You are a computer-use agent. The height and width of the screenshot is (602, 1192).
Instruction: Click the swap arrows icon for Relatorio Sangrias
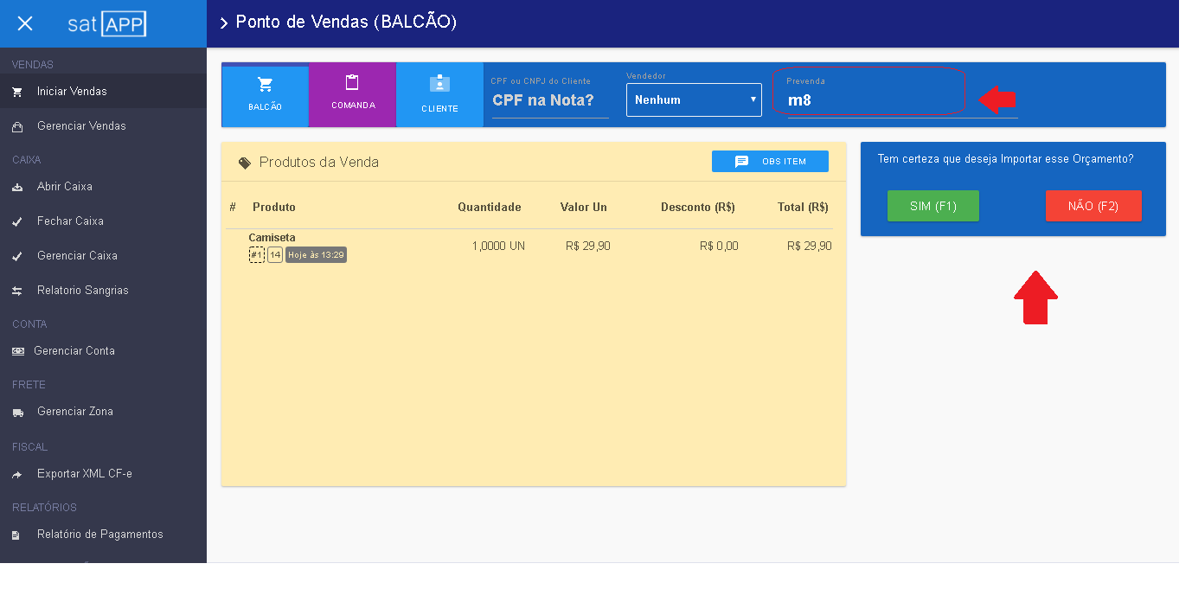click(17, 291)
